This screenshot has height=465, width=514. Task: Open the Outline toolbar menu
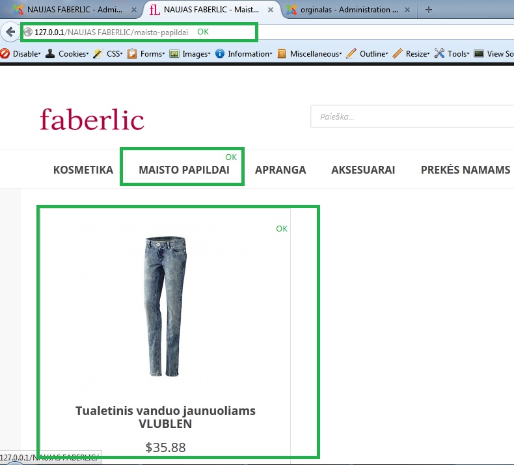pyautogui.click(x=374, y=54)
